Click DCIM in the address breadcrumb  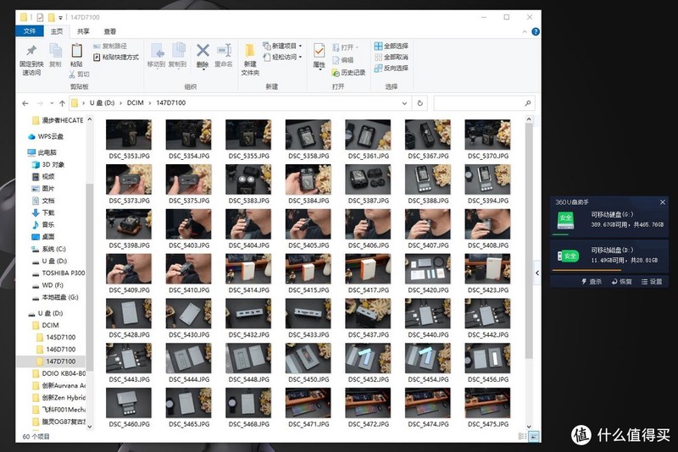click(x=135, y=102)
